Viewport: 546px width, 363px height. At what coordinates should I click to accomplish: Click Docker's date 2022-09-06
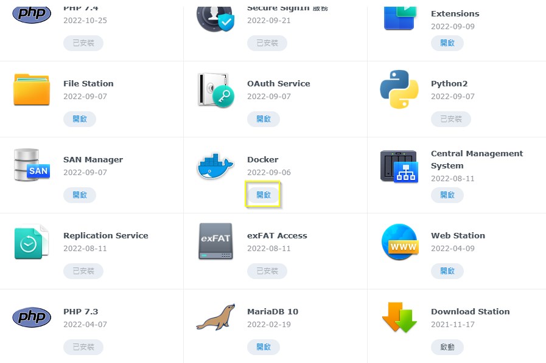click(x=269, y=173)
